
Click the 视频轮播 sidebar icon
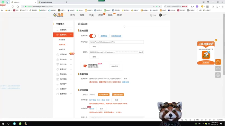(58, 54)
